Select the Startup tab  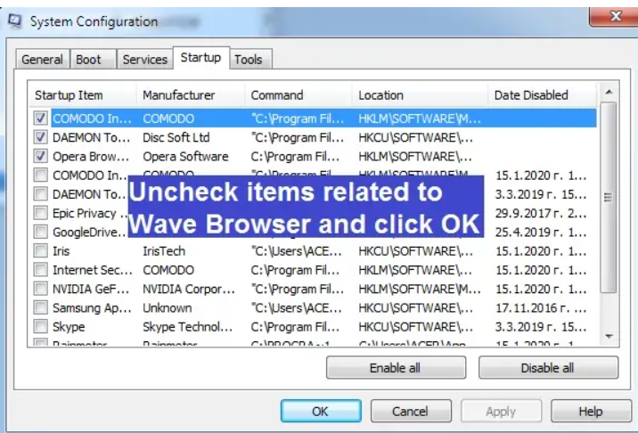(201, 58)
